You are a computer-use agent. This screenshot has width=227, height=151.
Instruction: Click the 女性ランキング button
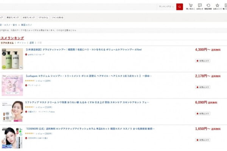pos(29,17)
